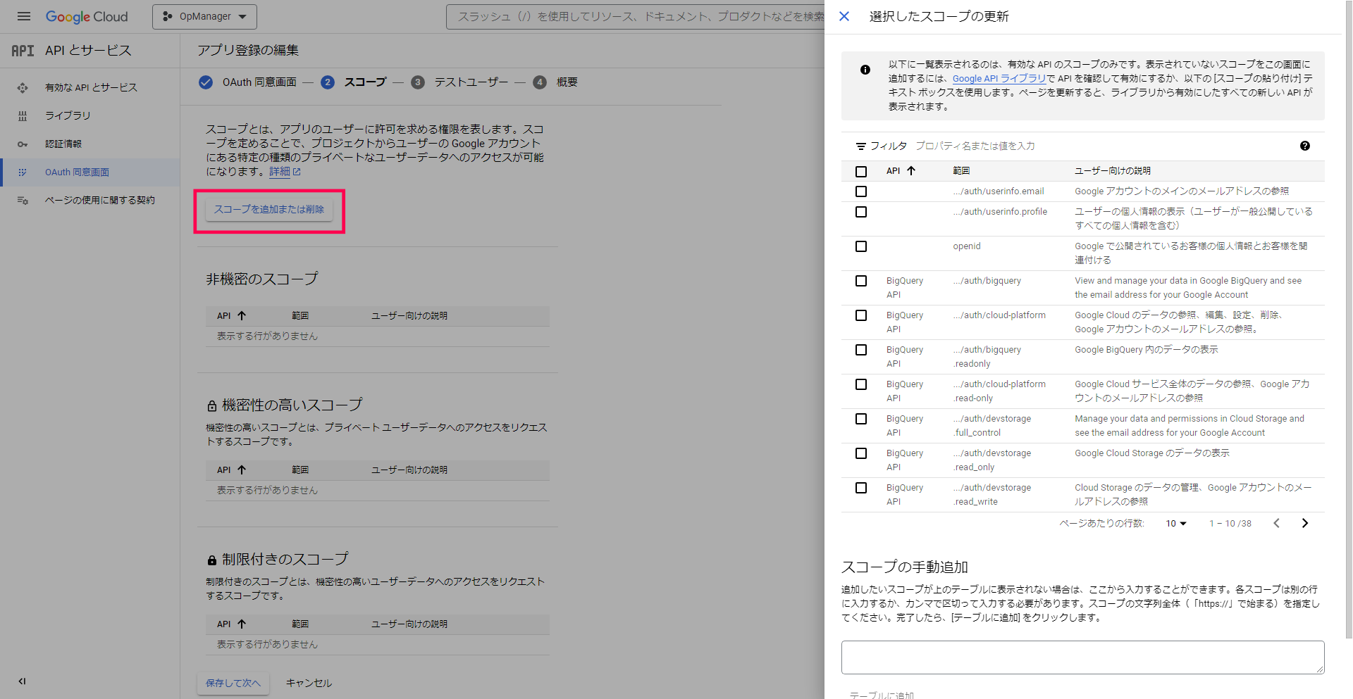1353x699 pixels.
Task: Go to next page of scopes
Action: (x=1305, y=523)
